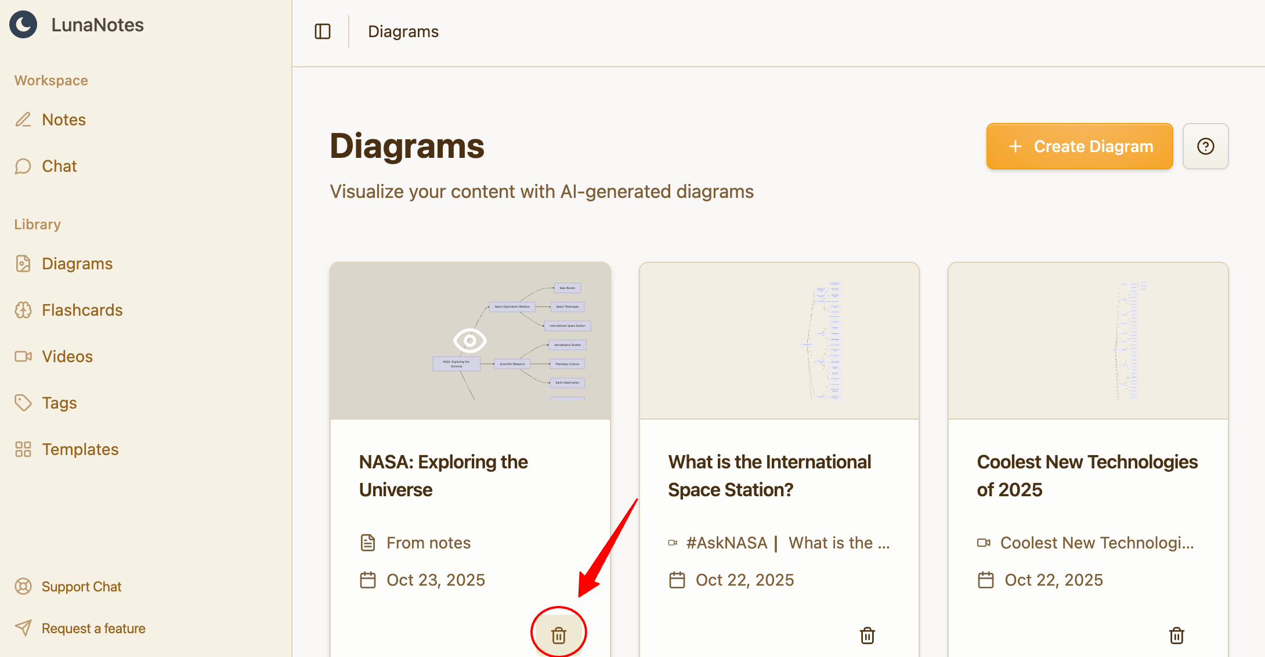Click the LunaNotes moon logo

tap(23, 25)
